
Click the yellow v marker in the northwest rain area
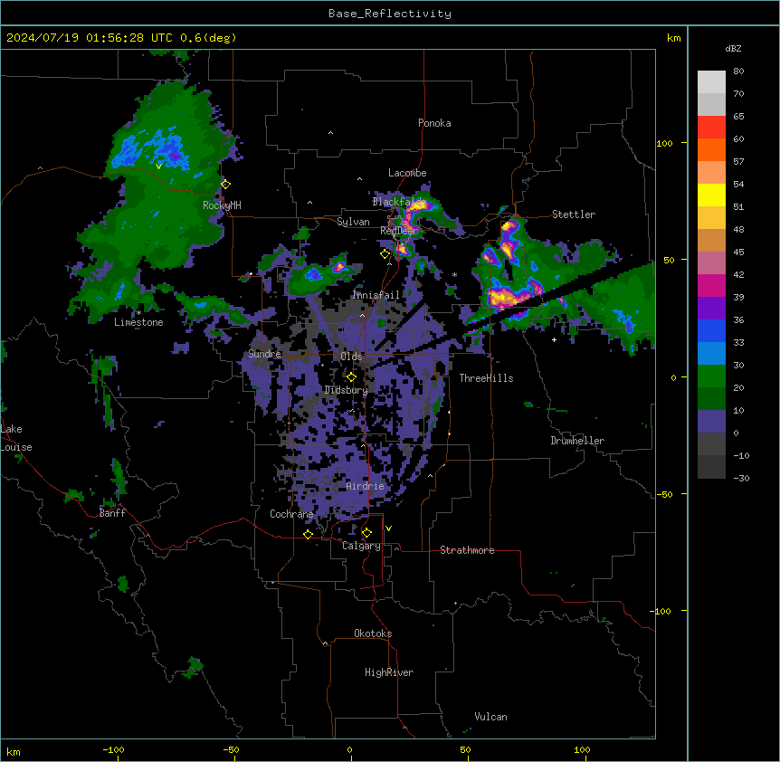coord(158,167)
